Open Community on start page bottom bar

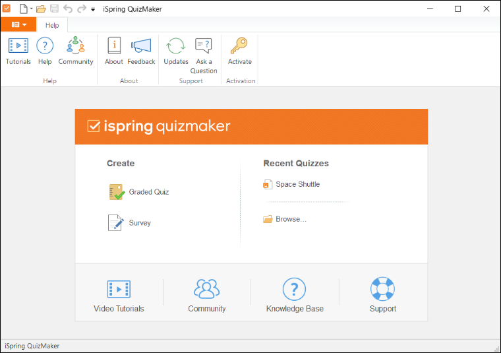[x=207, y=296]
